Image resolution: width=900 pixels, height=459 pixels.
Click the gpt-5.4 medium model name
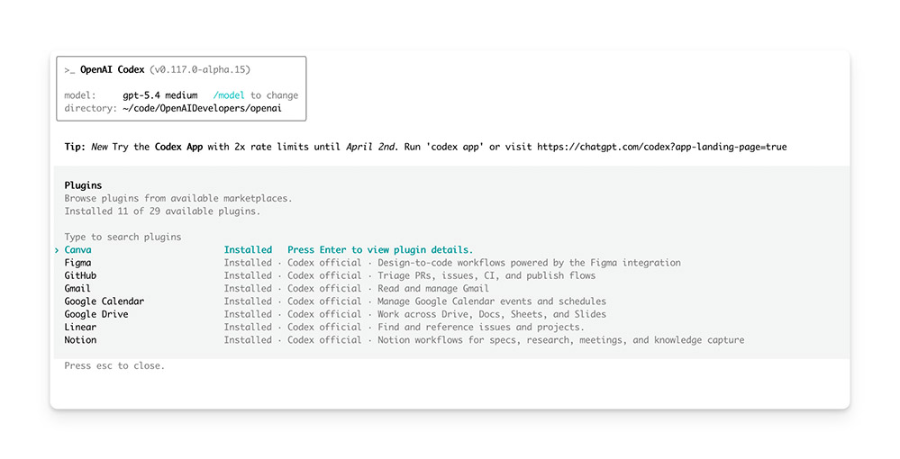(159, 95)
